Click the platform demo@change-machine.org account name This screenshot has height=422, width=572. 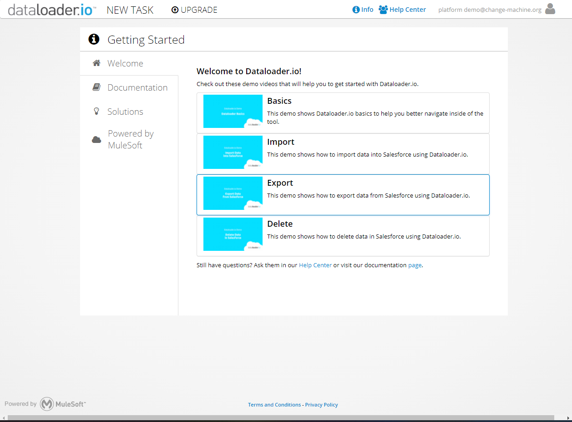(x=490, y=10)
